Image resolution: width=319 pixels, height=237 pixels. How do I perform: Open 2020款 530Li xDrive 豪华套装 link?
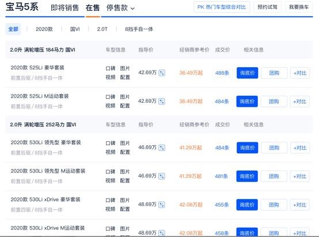45,200
